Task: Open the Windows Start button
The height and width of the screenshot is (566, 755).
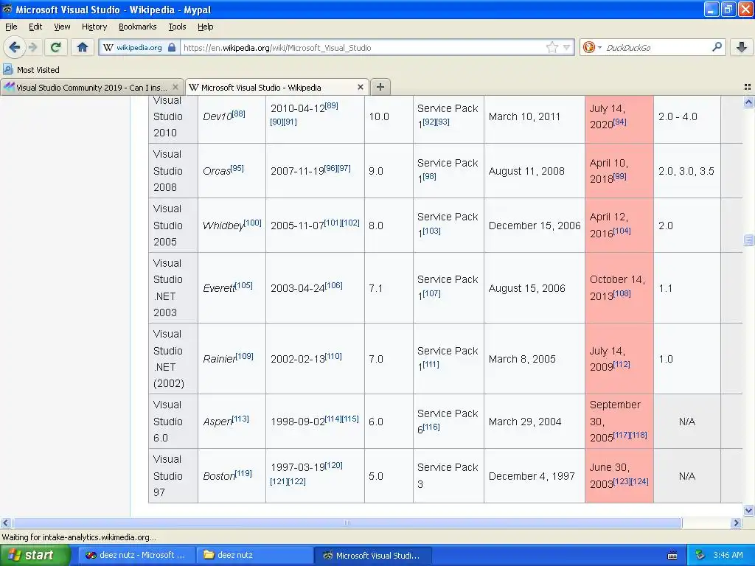Action: pyautogui.click(x=35, y=555)
